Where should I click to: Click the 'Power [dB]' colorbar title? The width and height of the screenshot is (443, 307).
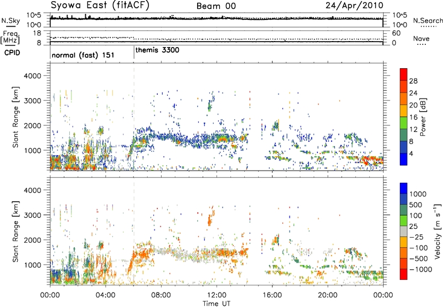click(x=423, y=117)
